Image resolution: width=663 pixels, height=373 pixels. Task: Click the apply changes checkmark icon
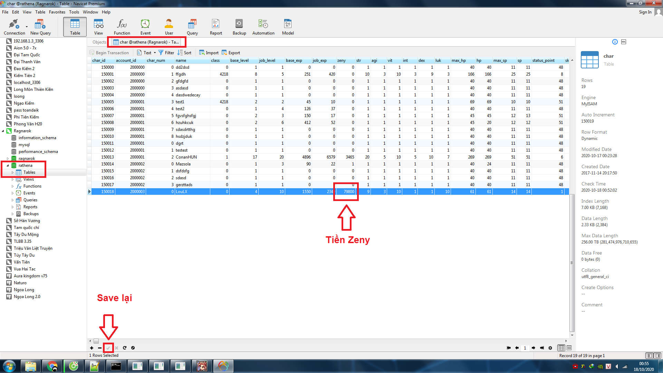point(108,348)
